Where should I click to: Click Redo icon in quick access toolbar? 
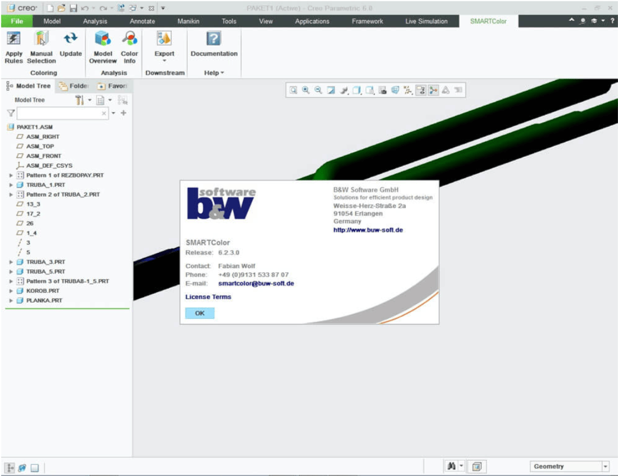(103, 8)
